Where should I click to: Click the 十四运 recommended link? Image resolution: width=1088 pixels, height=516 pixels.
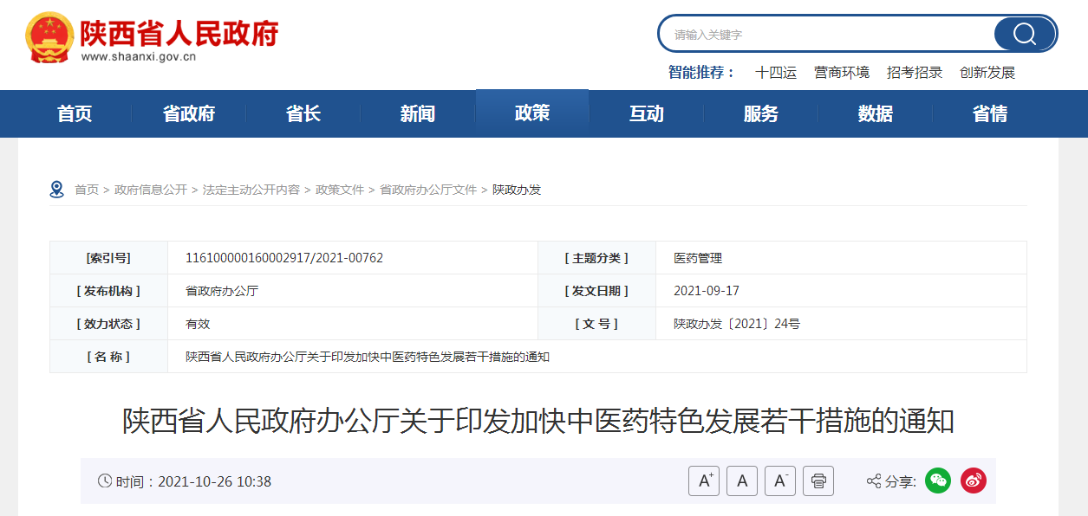776,73
